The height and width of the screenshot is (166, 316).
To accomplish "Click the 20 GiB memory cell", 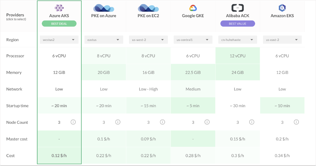I will [104, 73].
